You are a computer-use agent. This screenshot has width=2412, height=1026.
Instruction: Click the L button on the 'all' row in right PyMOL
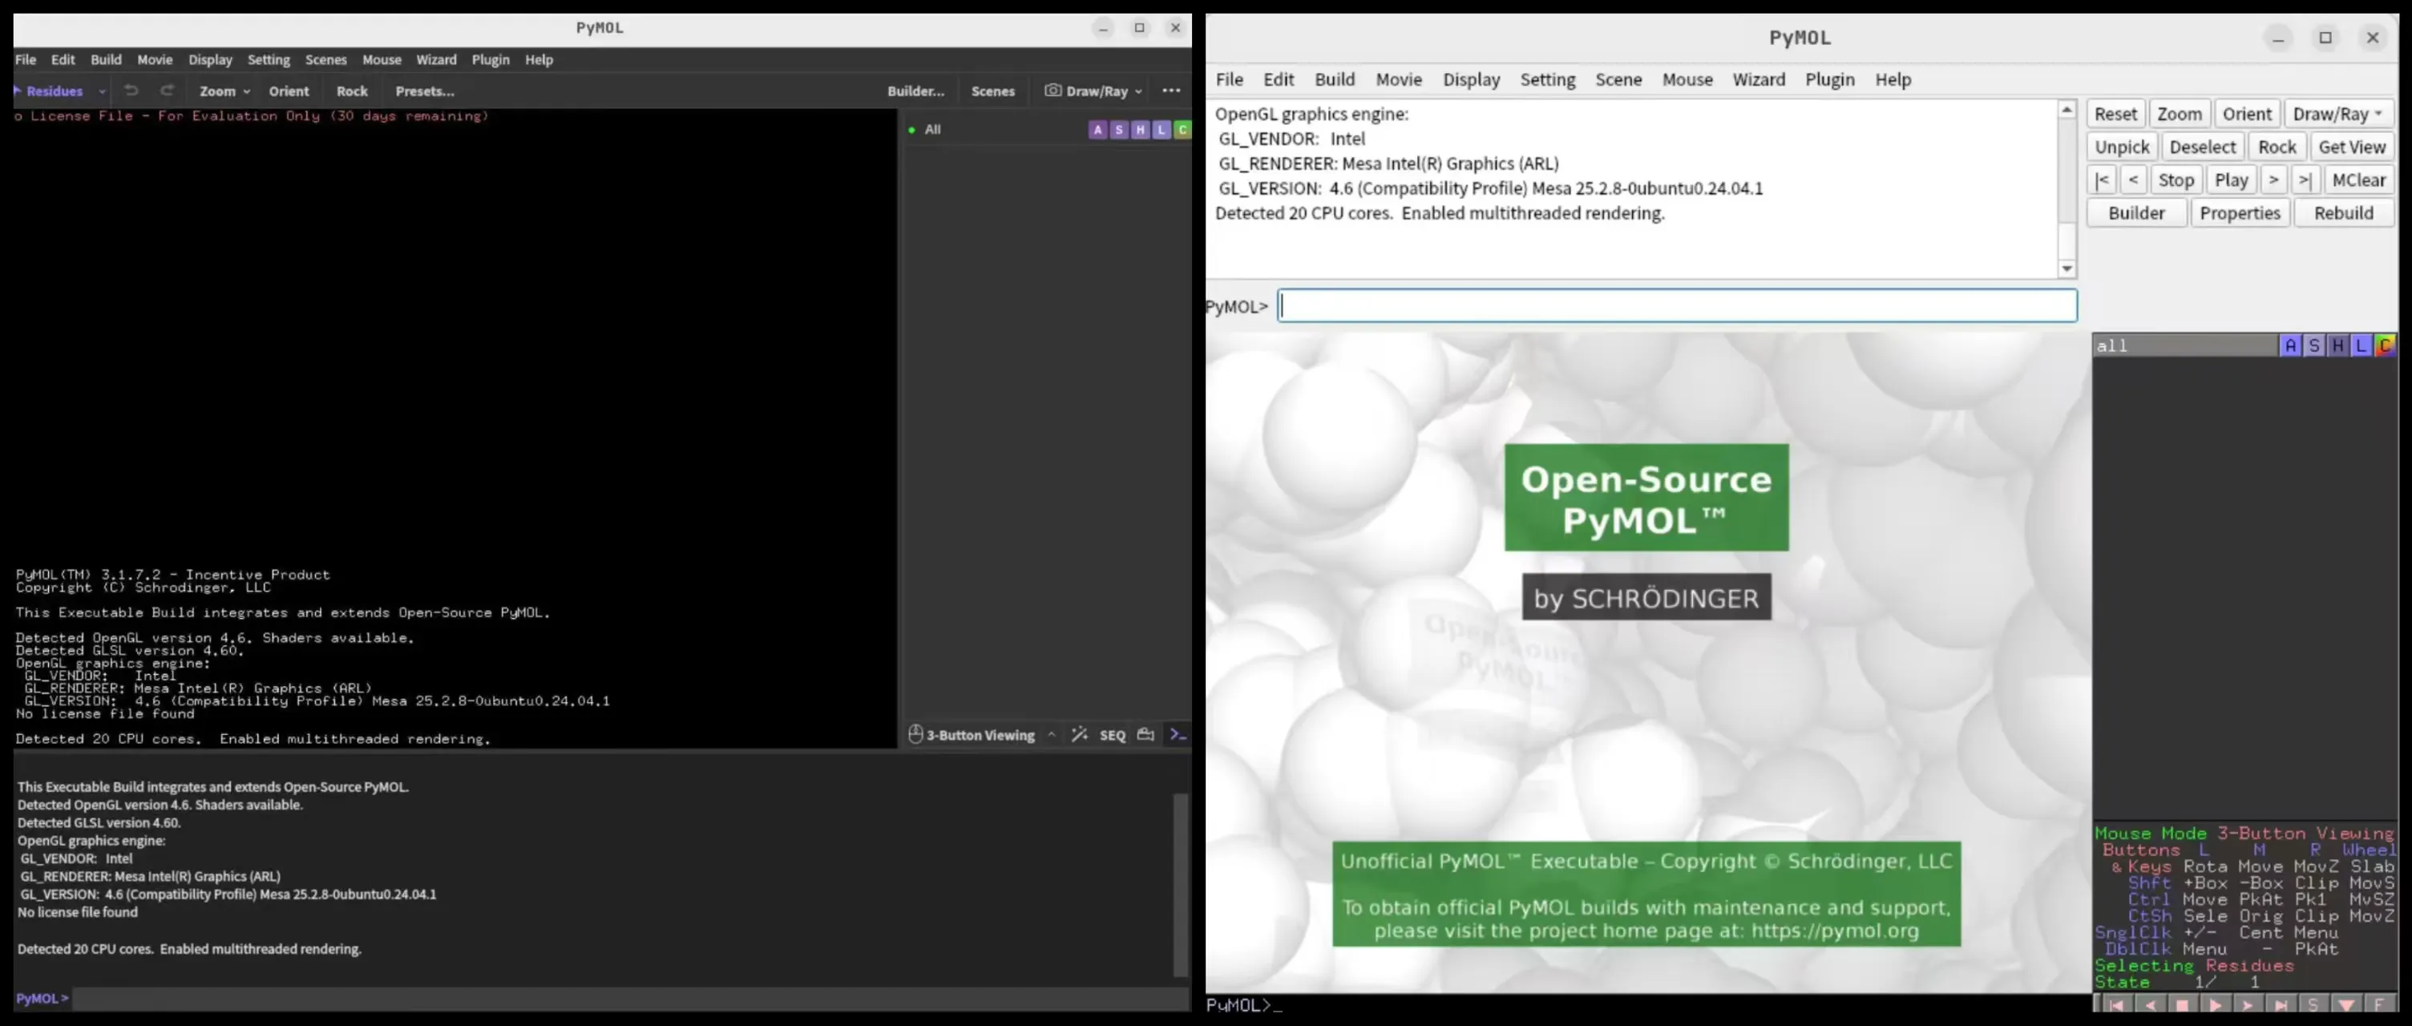click(x=2361, y=345)
